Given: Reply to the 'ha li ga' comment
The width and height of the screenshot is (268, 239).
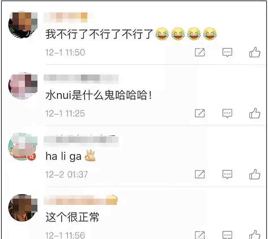Looking at the screenshot, I should pyautogui.click(x=227, y=174).
